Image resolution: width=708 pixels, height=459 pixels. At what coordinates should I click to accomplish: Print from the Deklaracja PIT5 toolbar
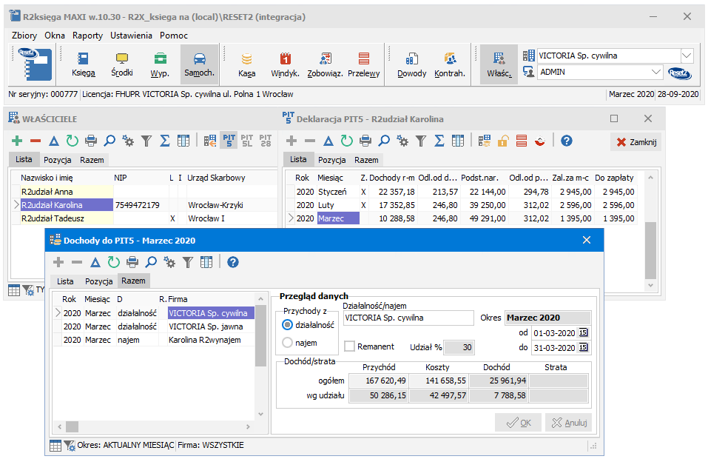(365, 141)
